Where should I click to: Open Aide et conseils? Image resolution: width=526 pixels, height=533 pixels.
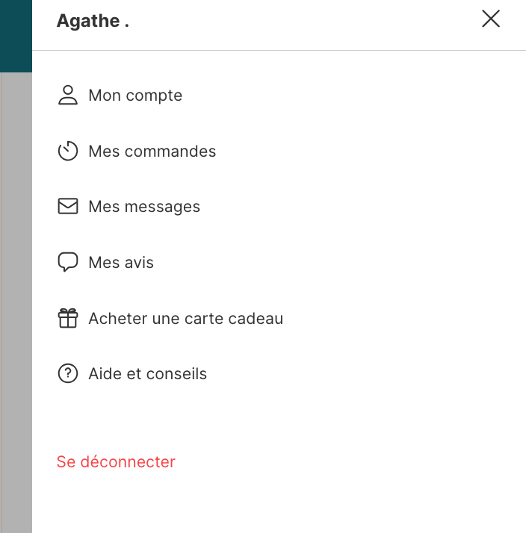147,374
